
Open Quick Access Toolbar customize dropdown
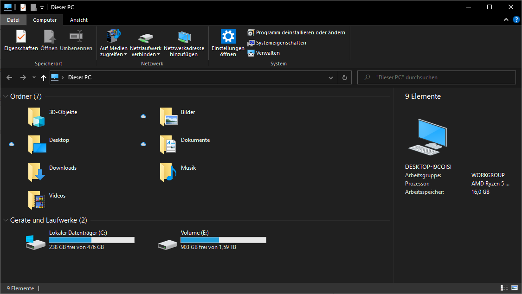pos(42,7)
